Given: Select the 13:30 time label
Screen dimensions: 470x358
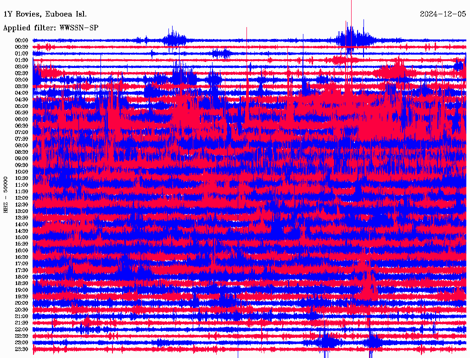Looking at the screenshot, I should pyautogui.click(x=22, y=218).
